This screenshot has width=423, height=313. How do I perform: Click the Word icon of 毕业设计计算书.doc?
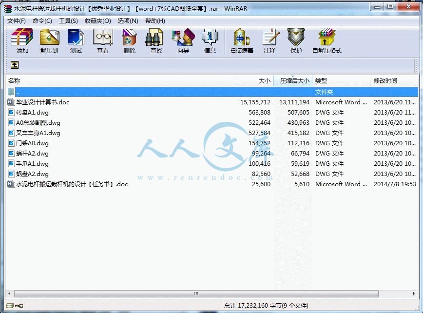tap(11, 102)
